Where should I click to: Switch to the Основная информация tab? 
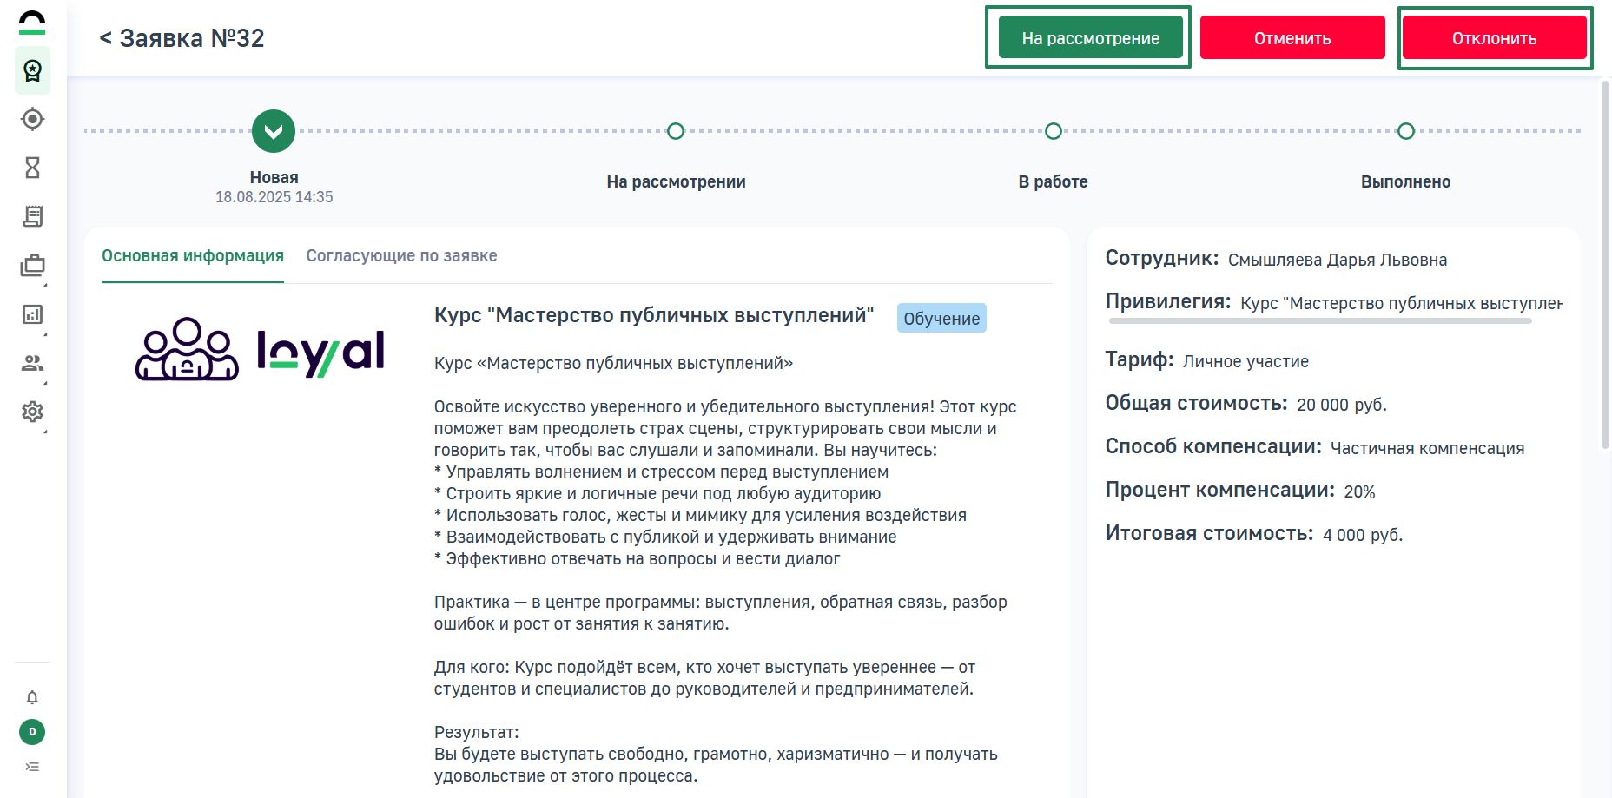click(x=193, y=256)
